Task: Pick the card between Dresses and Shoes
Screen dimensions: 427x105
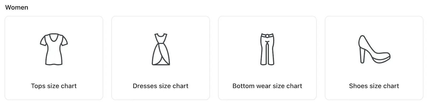Action: [x=267, y=58]
